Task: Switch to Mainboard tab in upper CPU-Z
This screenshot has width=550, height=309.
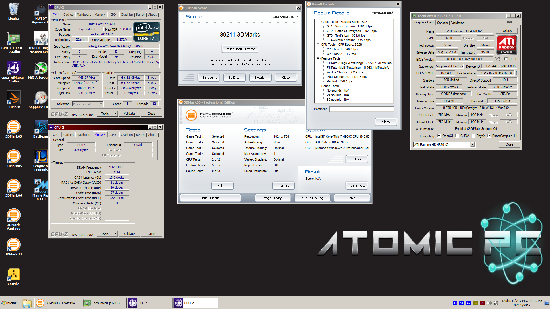Action: click(x=84, y=15)
